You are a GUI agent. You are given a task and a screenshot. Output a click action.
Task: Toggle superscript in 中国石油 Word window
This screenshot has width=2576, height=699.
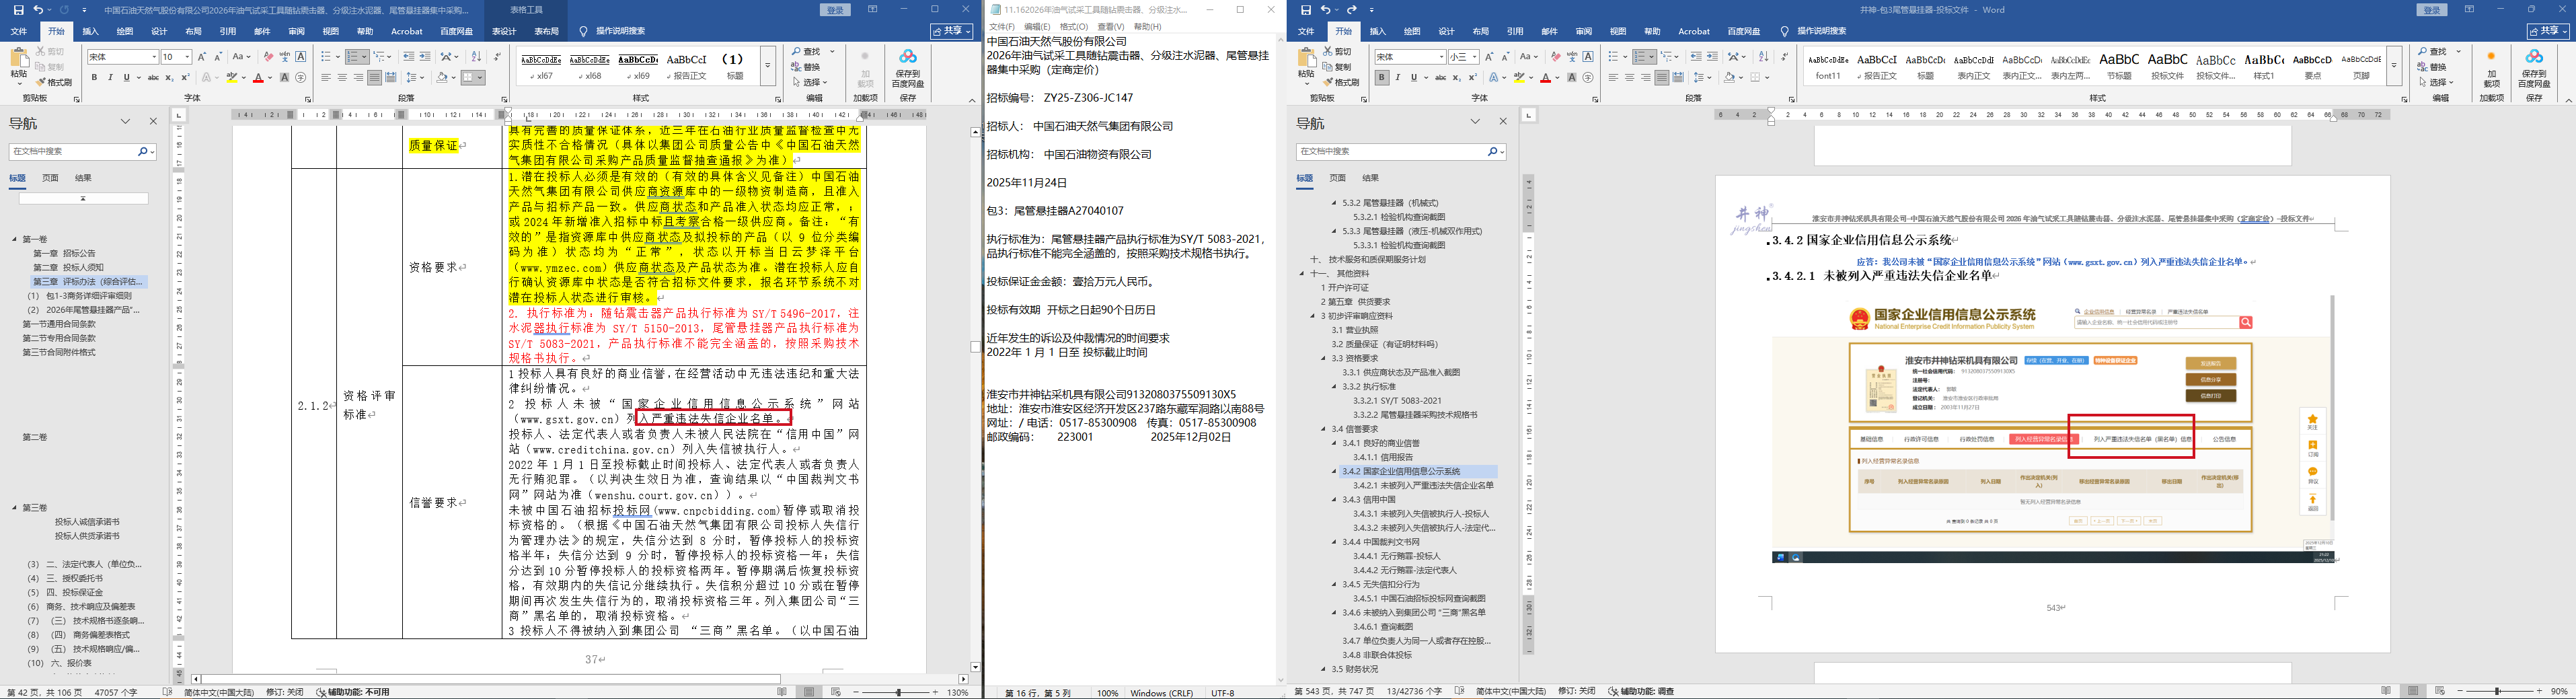[185, 78]
